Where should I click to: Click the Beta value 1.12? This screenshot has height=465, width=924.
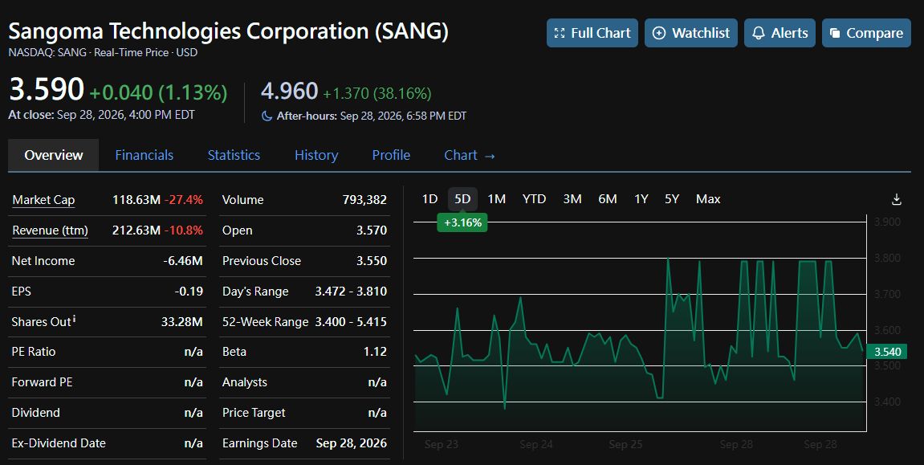tap(376, 351)
